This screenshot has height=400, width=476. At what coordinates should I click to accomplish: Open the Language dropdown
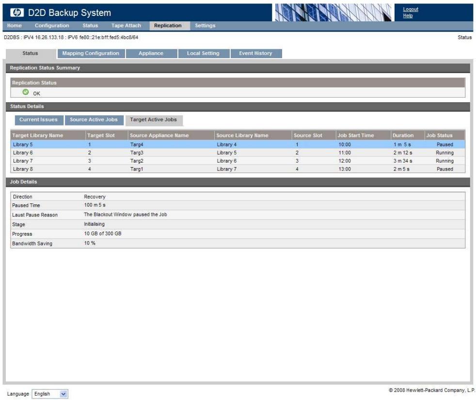[x=50, y=394]
